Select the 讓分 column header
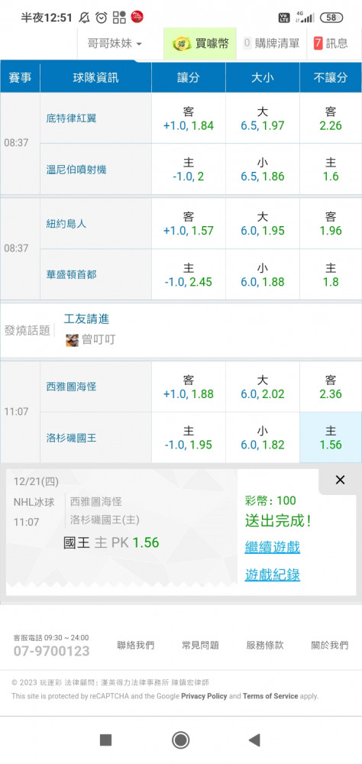The width and height of the screenshot is (362, 764). pyautogui.click(x=189, y=77)
